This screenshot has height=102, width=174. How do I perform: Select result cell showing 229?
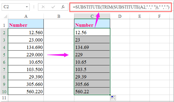(x=92, y=54)
